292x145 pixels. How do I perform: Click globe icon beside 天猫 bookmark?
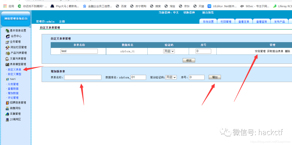195,6
